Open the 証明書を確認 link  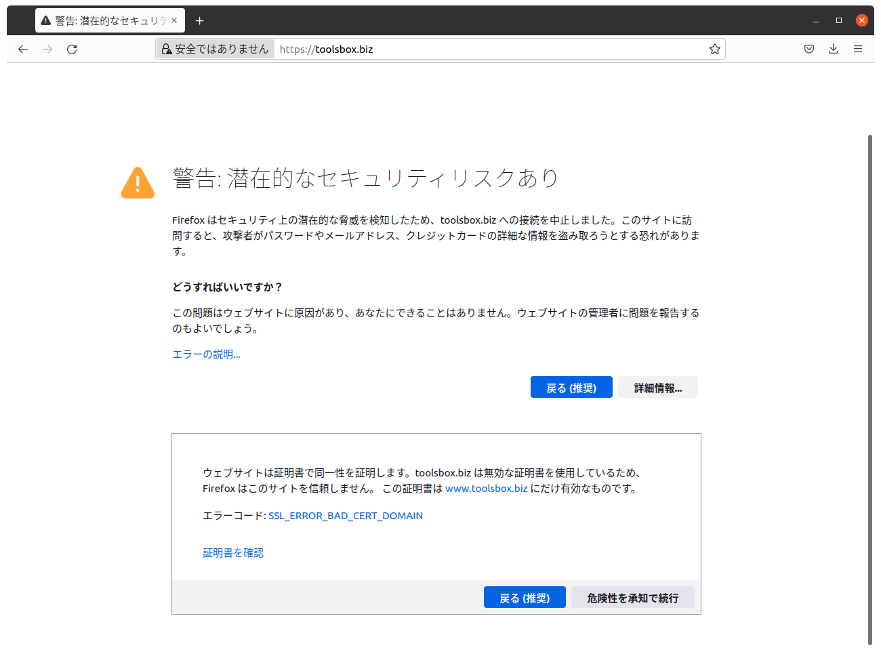[233, 553]
